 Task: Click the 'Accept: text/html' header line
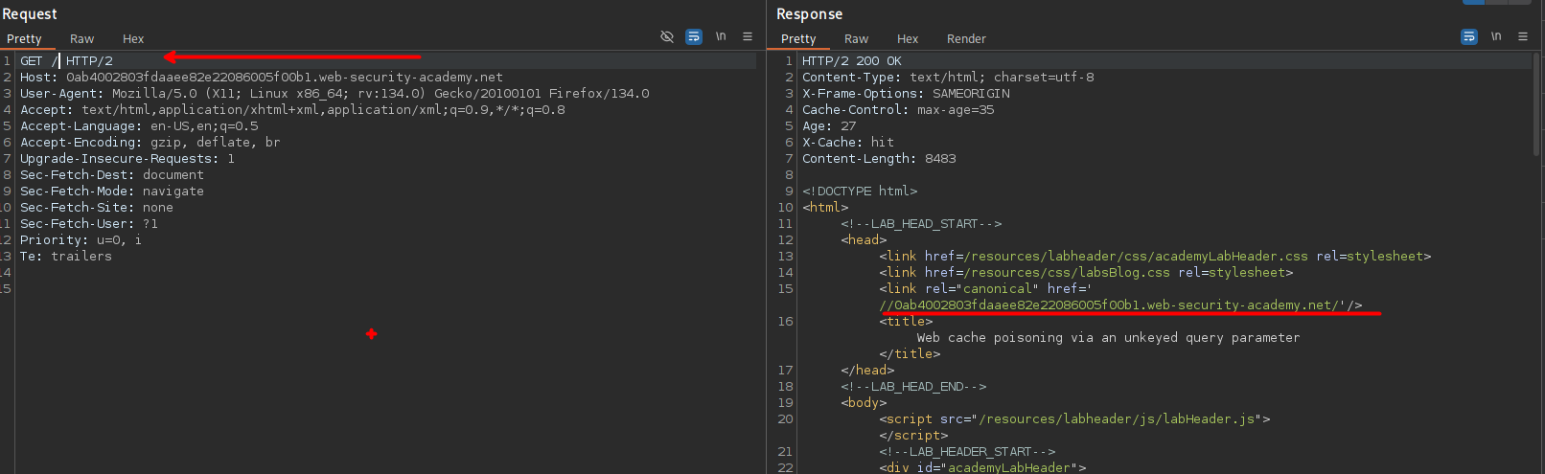pyautogui.click(x=292, y=109)
